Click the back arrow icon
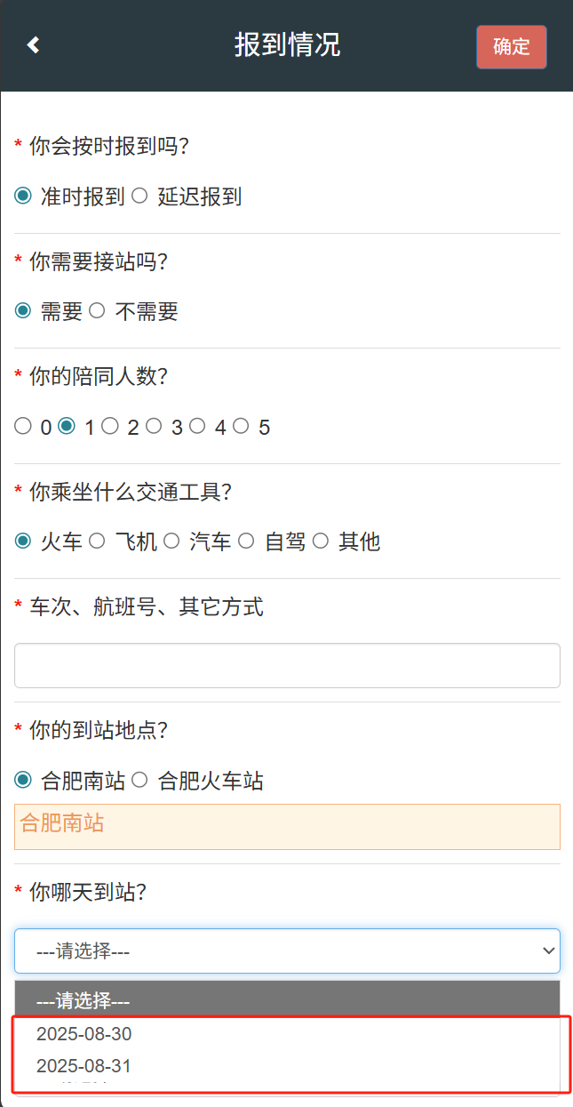Screen dimensions: 573x1107 (33, 45)
